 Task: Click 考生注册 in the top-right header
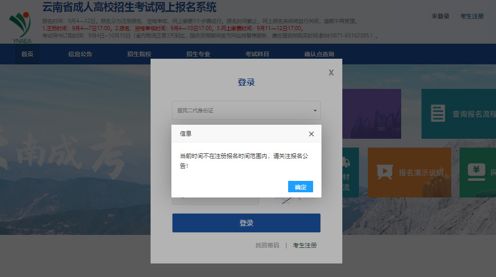(x=472, y=16)
